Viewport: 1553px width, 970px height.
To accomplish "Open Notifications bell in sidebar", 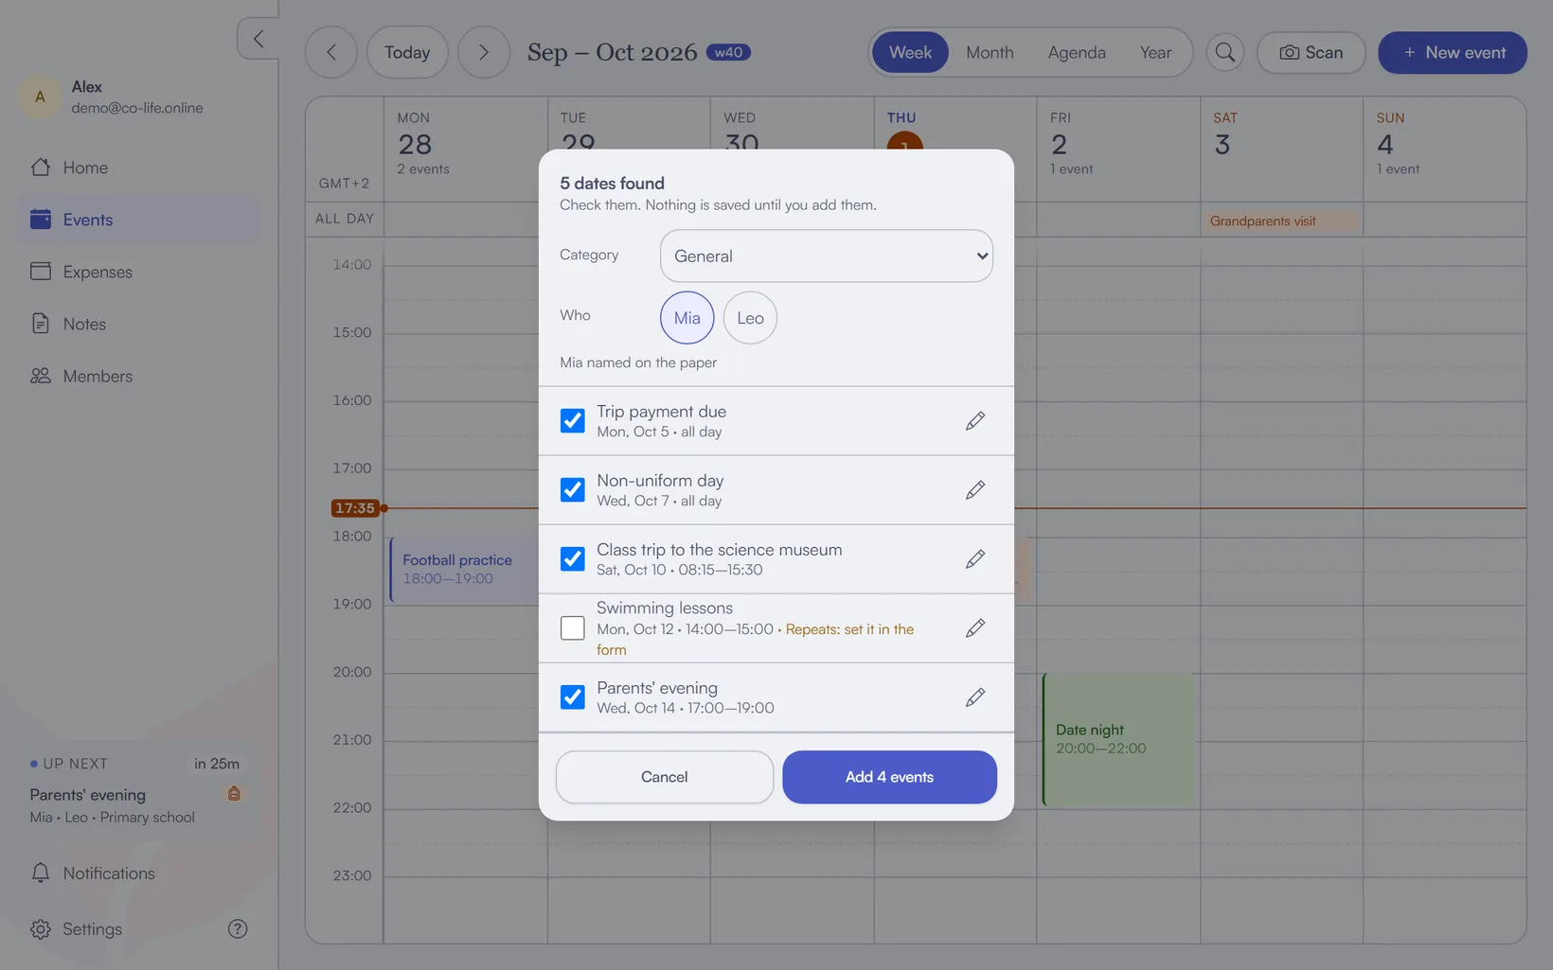I will pos(41,873).
